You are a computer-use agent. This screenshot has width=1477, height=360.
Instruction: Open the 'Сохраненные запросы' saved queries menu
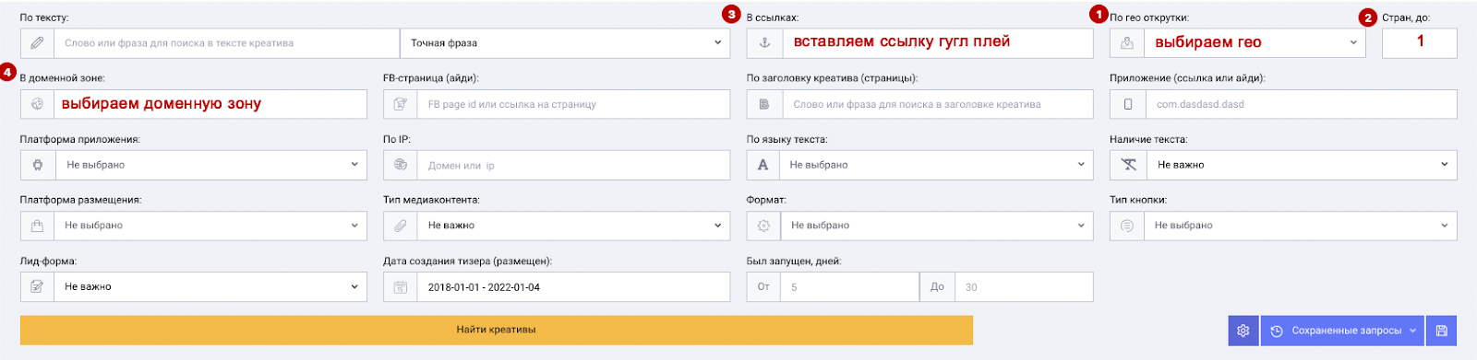pos(1343,331)
